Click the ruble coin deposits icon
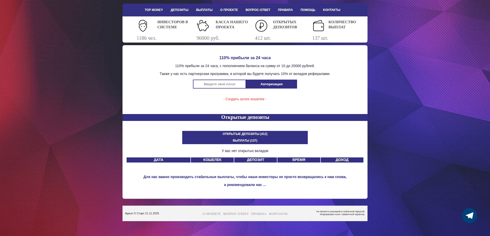The width and height of the screenshot is (490, 236). (261, 26)
